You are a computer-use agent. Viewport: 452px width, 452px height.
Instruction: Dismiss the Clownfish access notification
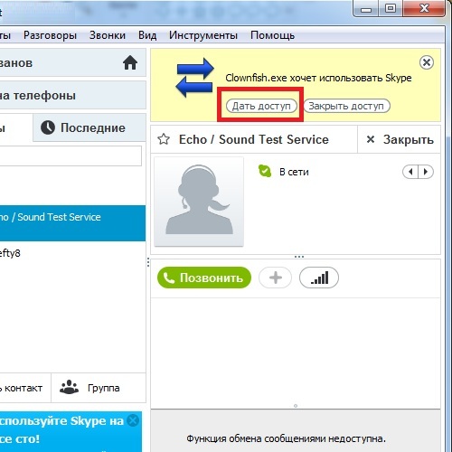click(x=427, y=62)
